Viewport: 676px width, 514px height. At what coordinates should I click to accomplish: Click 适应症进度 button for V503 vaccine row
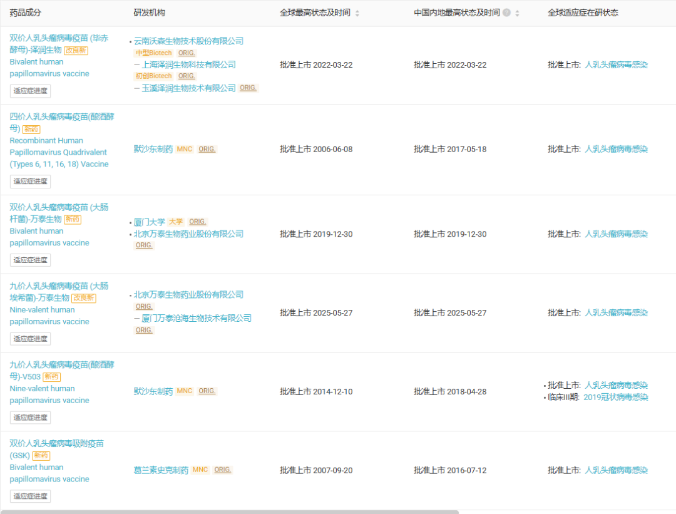30,418
